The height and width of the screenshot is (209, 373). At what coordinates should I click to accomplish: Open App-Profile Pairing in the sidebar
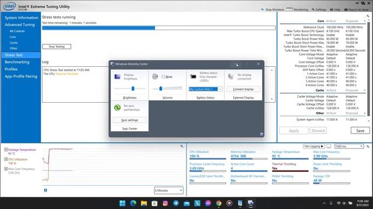coord(21,76)
